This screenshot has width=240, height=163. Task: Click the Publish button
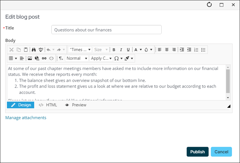(197, 152)
